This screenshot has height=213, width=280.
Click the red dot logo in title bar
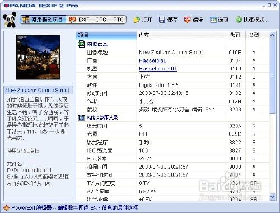click(6, 6)
